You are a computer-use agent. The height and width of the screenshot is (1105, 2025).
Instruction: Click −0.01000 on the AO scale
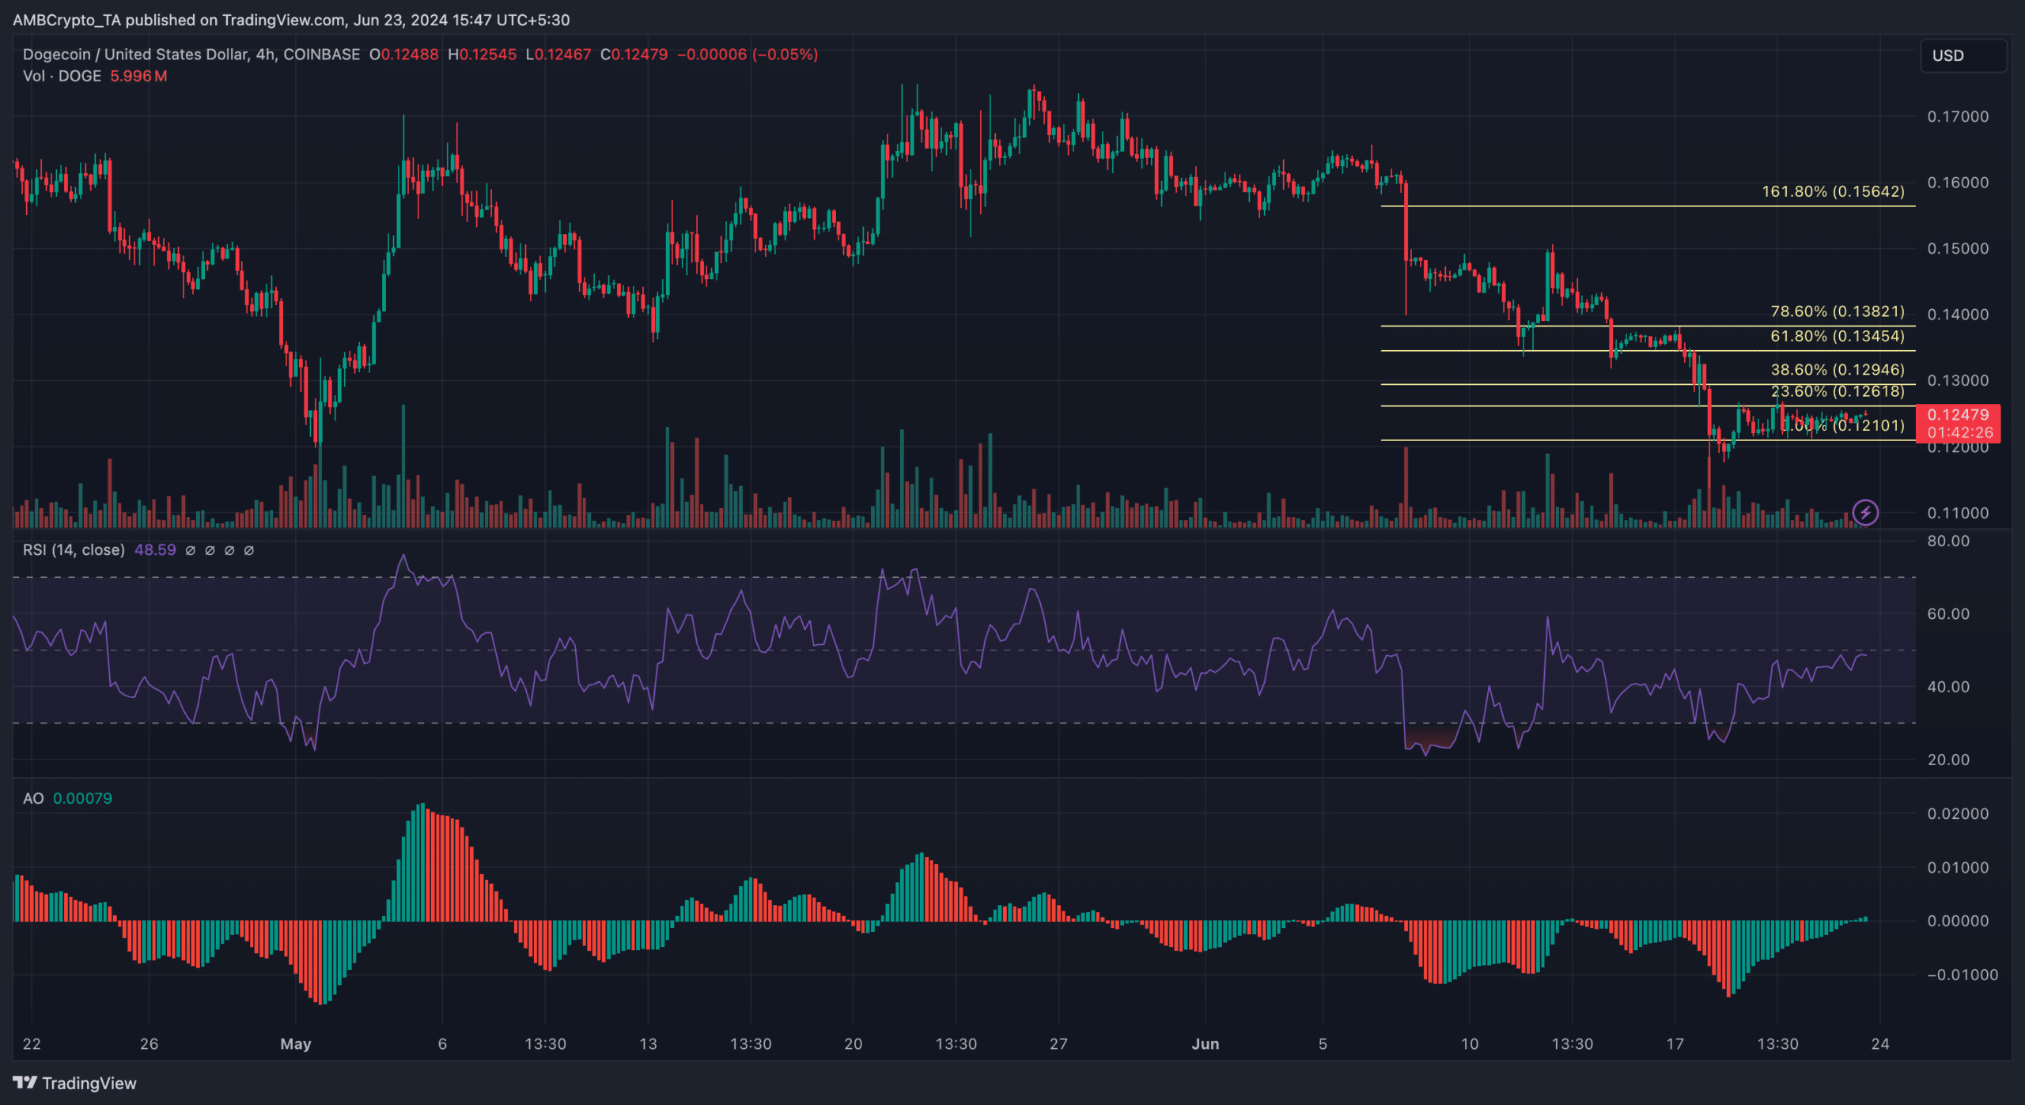coord(1963,975)
